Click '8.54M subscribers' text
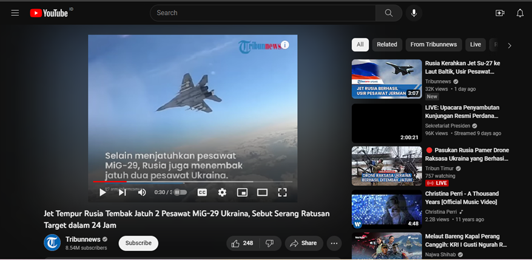532x260 pixels. click(x=86, y=248)
